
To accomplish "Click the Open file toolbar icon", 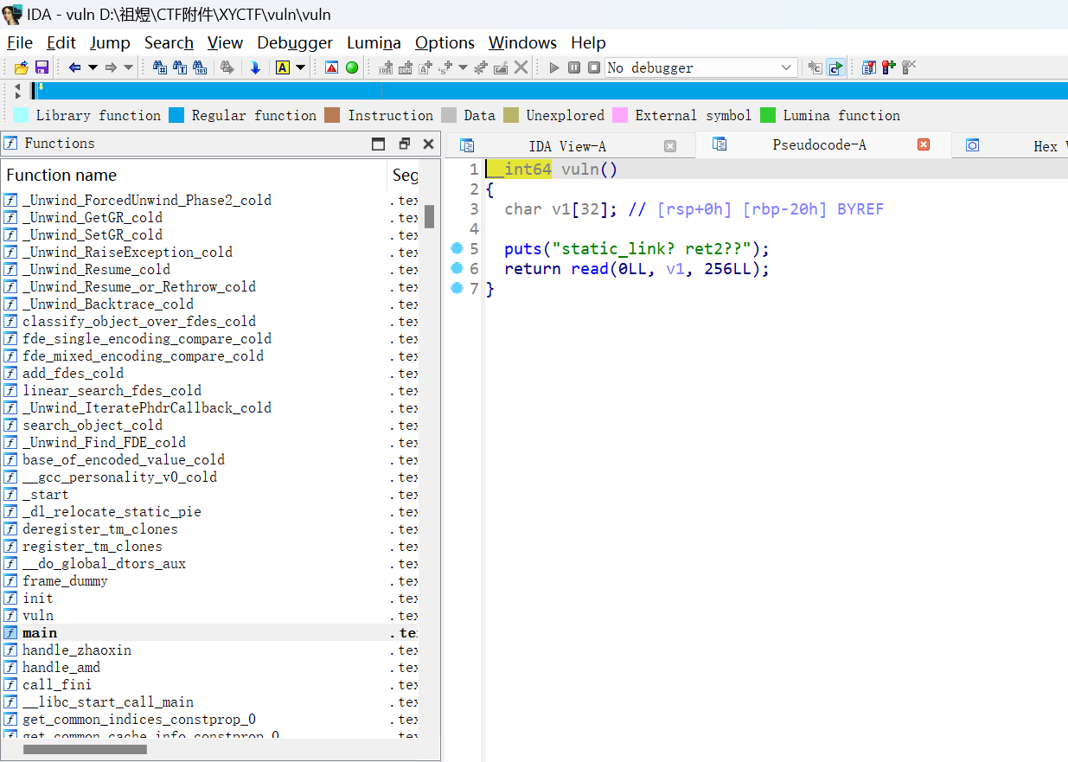I will point(22,67).
